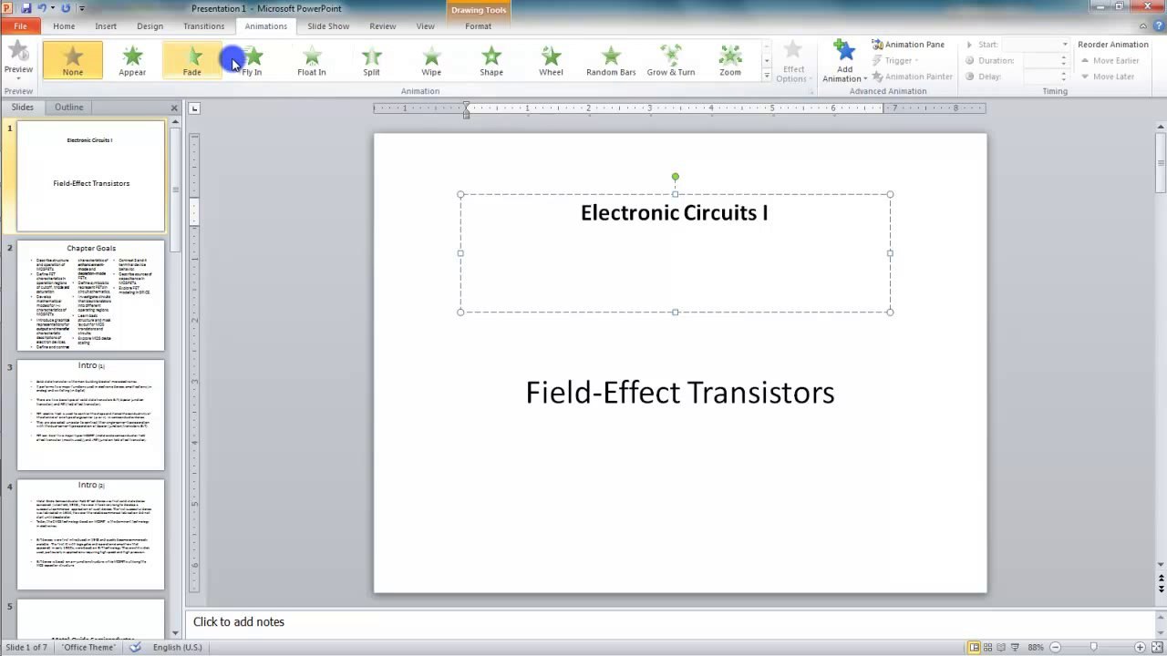The image size is (1167, 656).
Task: Click English (U.S.) language indicator
Action: pyautogui.click(x=177, y=647)
